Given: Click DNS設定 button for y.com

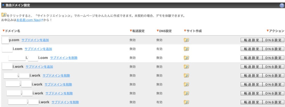Looking at the screenshot, I should tap(273, 40).
